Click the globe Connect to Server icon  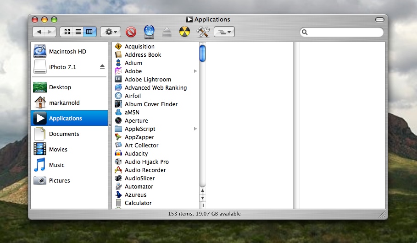(x=149, y=32)
